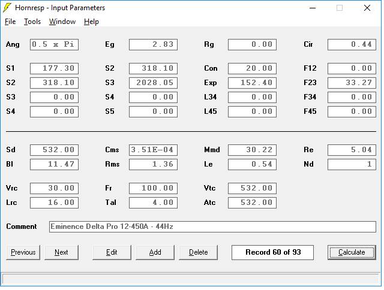Click the S3 field showing 2028.05

(x=153, y=83)
